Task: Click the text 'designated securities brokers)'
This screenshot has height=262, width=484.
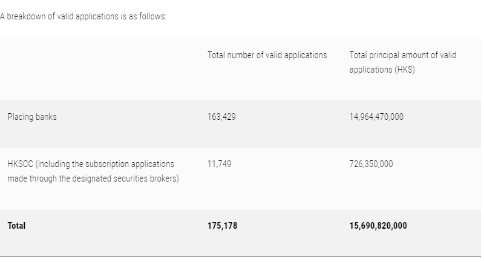Action: click(126, 178)
